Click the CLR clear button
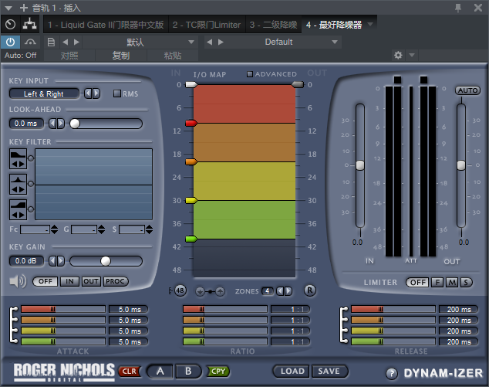 [130, 372]
